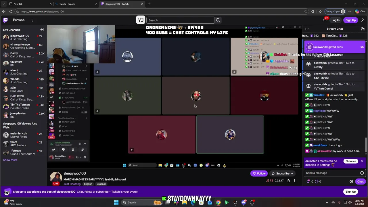
Task: Open browser tab list dropdown
Action: (x=3, y=4)
